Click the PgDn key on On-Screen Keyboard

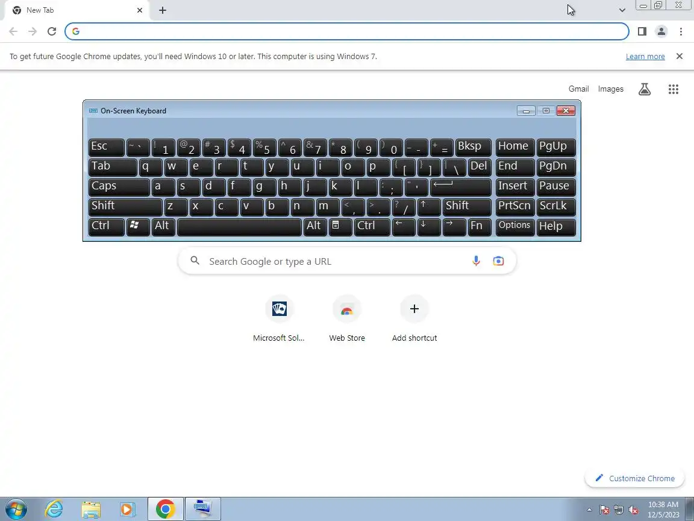click(x=556, y=167)
